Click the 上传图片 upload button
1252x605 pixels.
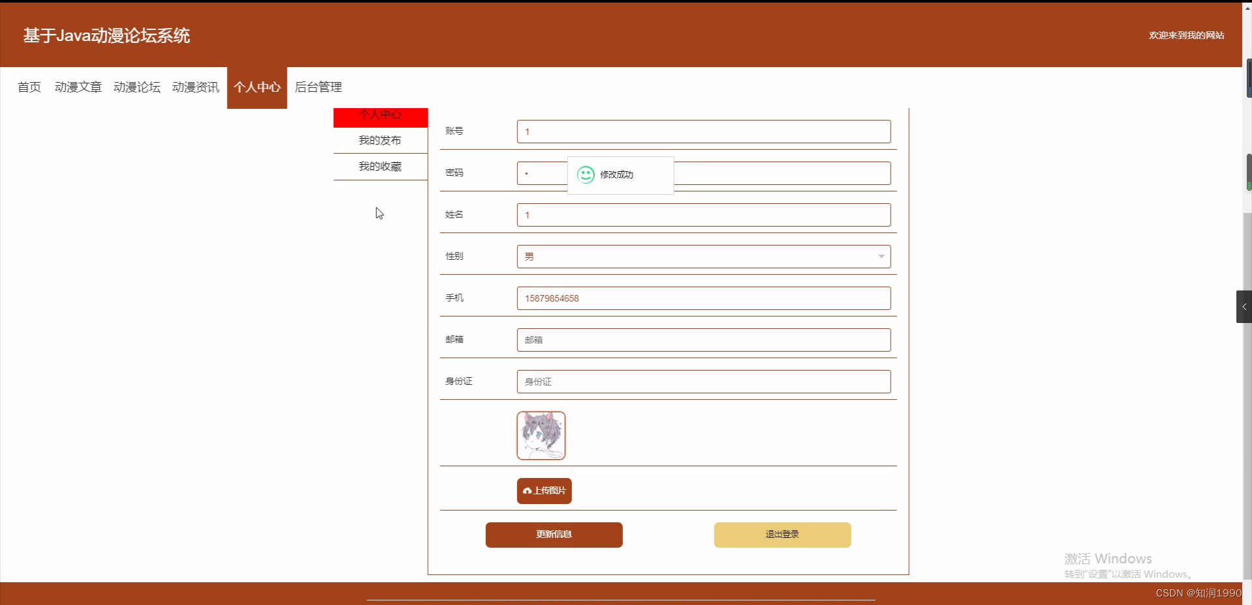click(x=544, y=490)
